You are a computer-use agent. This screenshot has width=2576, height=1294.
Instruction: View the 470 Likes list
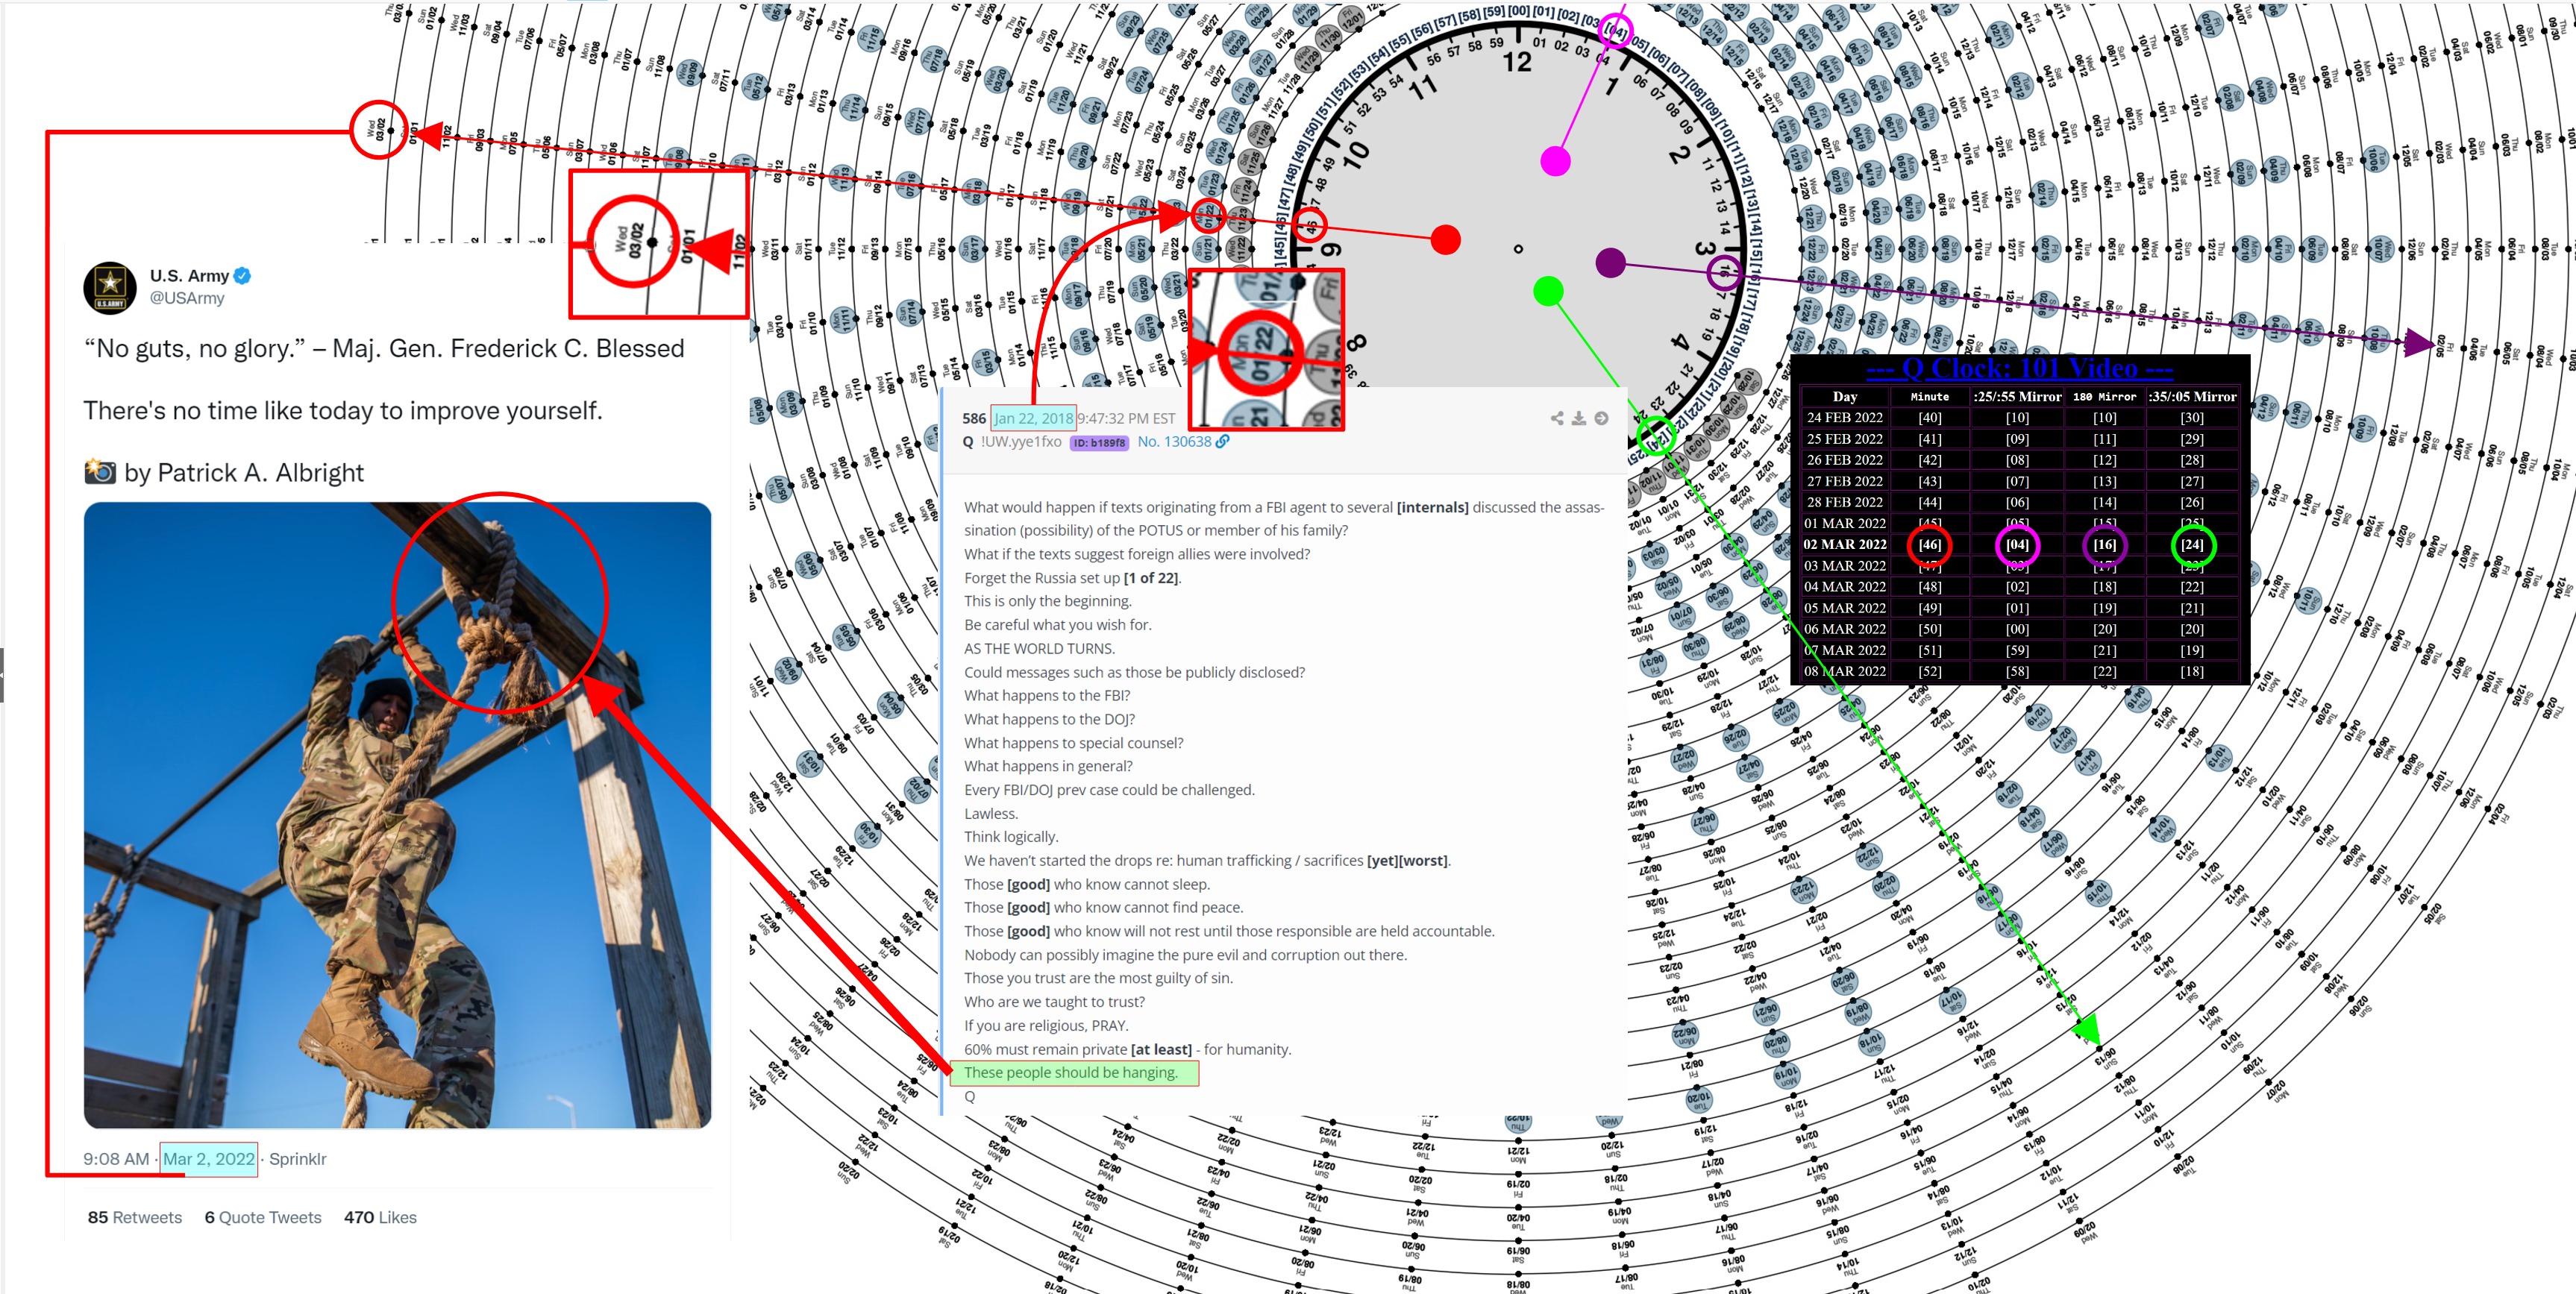pyautogui.click(x=380, y=1217)
